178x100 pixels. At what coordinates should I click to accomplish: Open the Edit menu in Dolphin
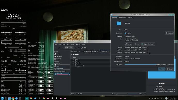60,44
